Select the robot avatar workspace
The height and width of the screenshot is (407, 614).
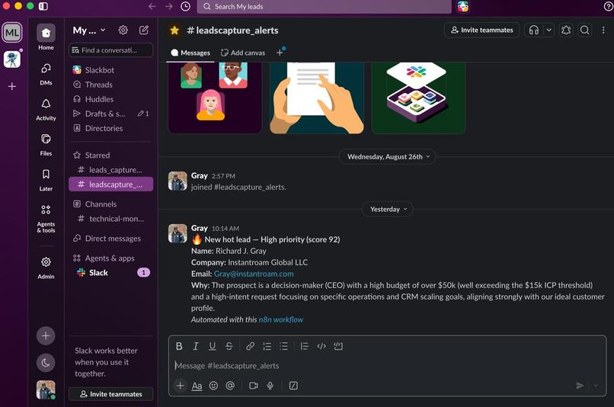point(11,59)
